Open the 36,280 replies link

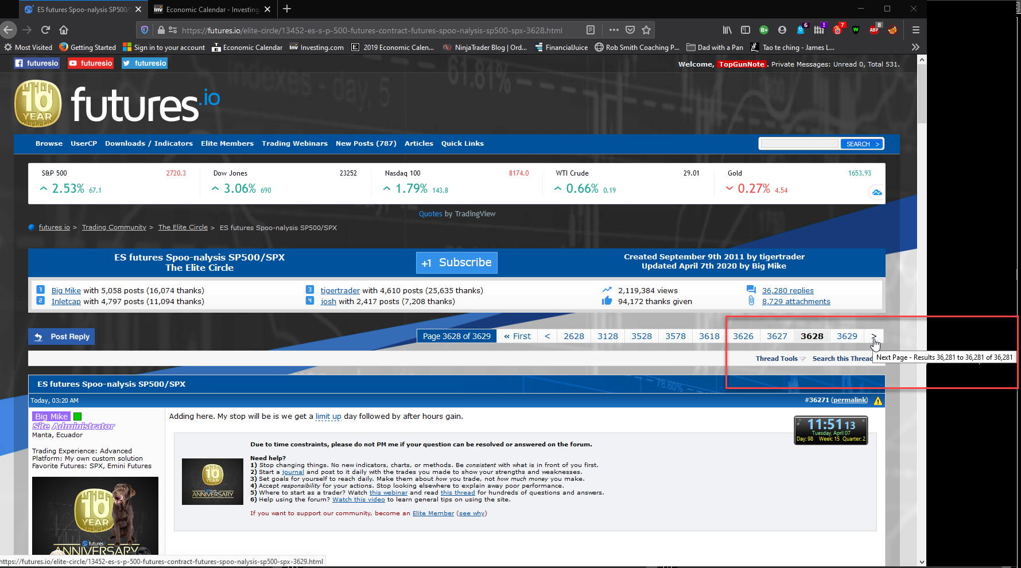pyautogui.click(x=788, y=291)
